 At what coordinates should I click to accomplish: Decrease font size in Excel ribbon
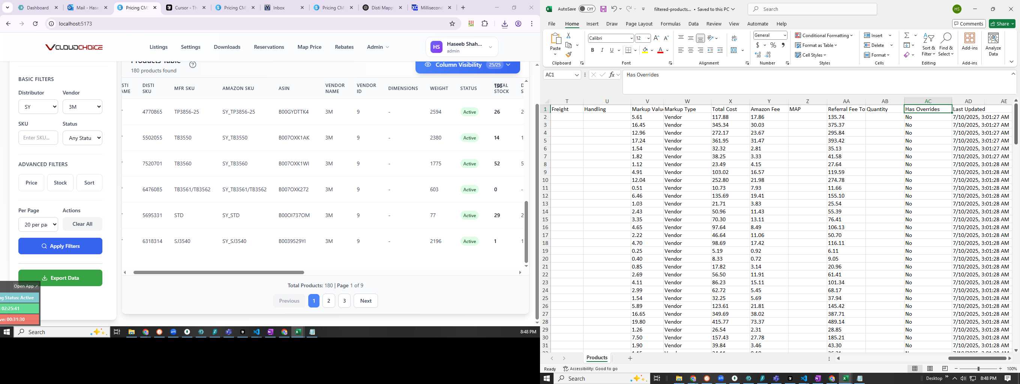tap(666, 38)
